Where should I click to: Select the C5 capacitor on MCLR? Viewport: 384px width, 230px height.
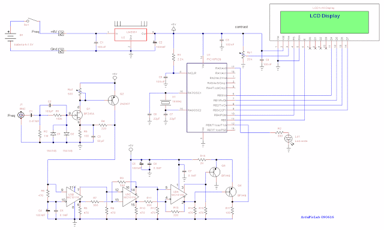166,77
